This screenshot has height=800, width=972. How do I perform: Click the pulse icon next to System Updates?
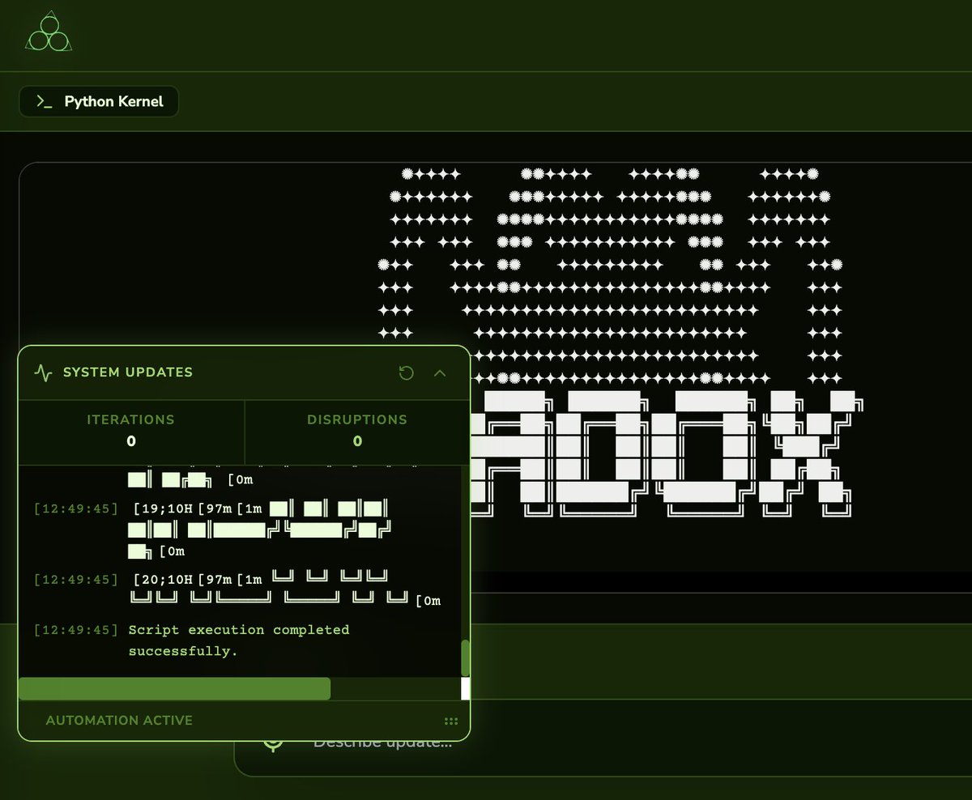point(43,372)
